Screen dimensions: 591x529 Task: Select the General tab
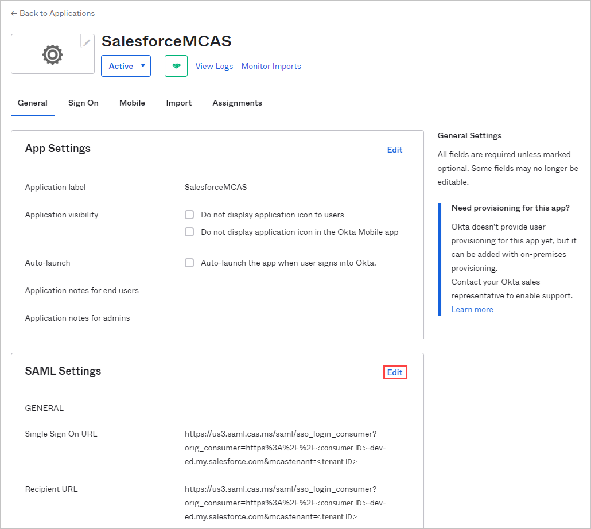coord(32,103)
